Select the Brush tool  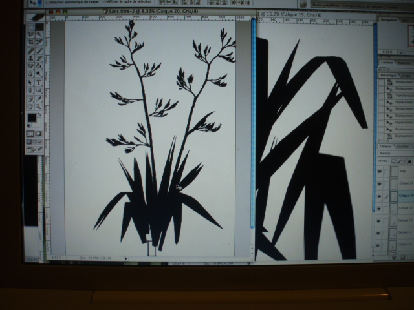tap(39, 50)
